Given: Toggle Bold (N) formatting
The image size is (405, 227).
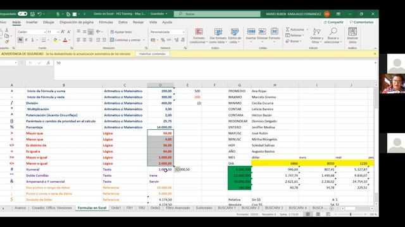Looking at the screenshot, I should point(20,40).
